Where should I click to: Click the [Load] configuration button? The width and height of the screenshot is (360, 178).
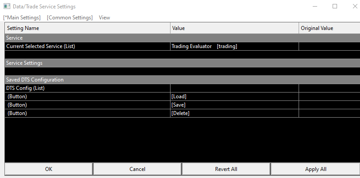179,96
